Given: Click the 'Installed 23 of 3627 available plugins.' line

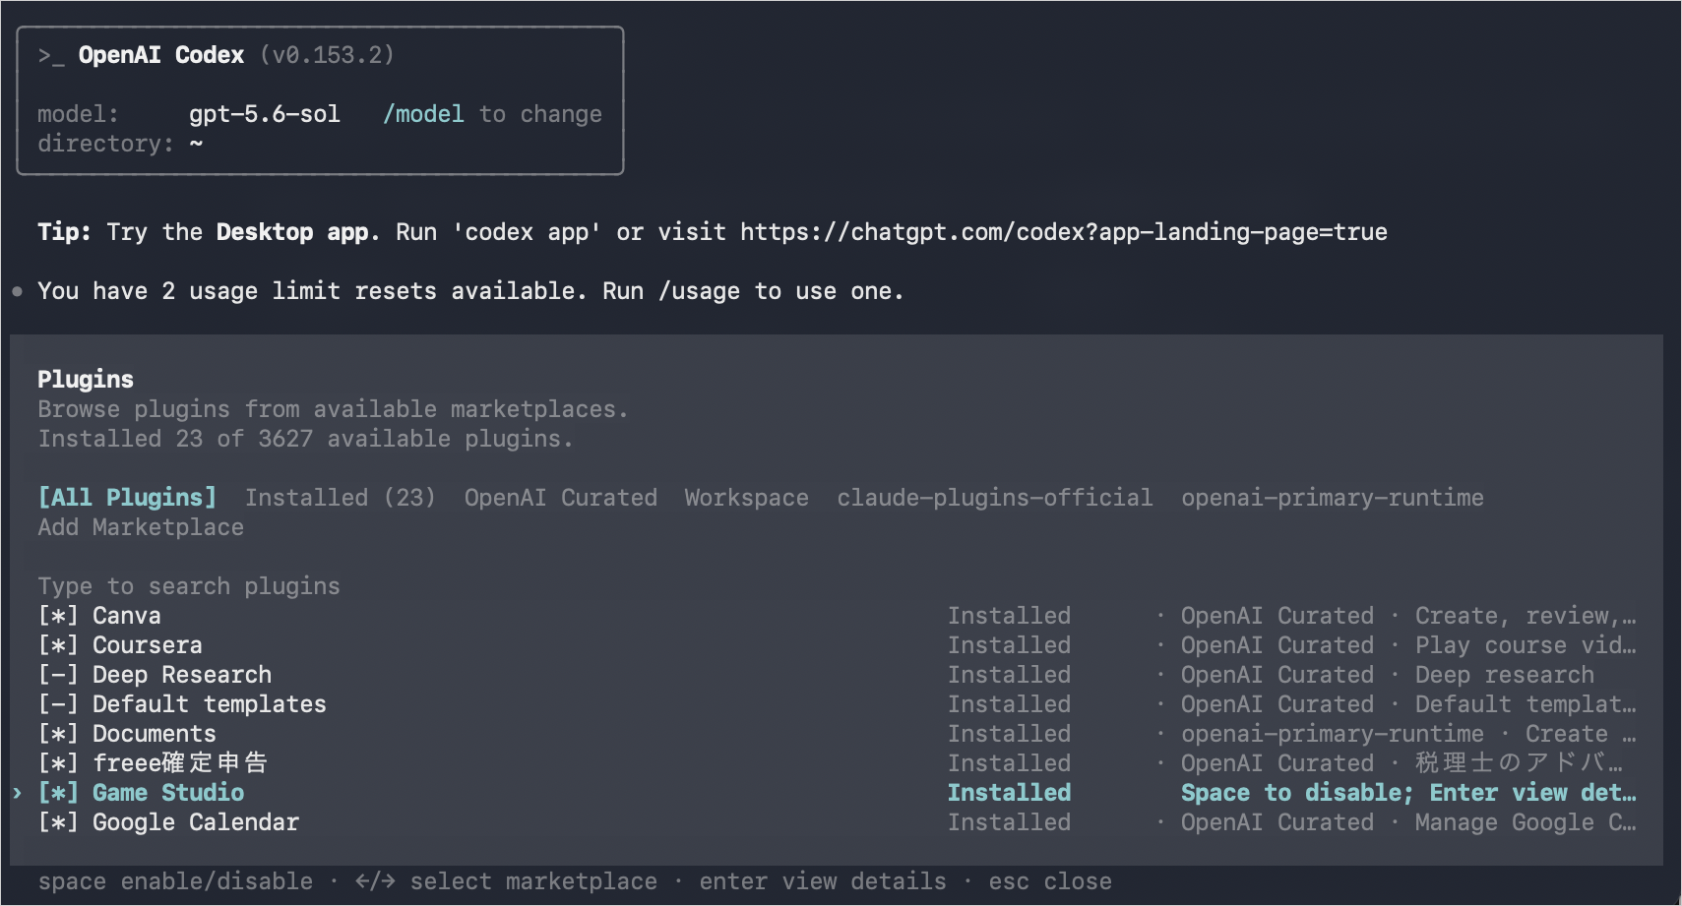Looking at the screenshot, I should 305,439.
